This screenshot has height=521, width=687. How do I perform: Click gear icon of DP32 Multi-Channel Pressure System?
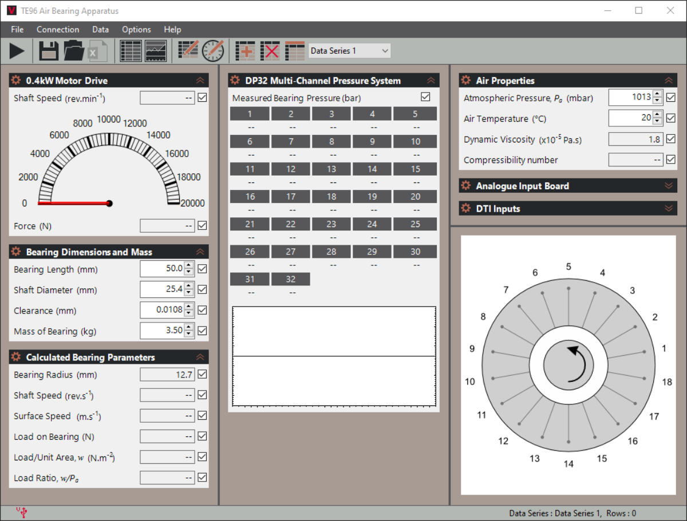coord(235,81)
